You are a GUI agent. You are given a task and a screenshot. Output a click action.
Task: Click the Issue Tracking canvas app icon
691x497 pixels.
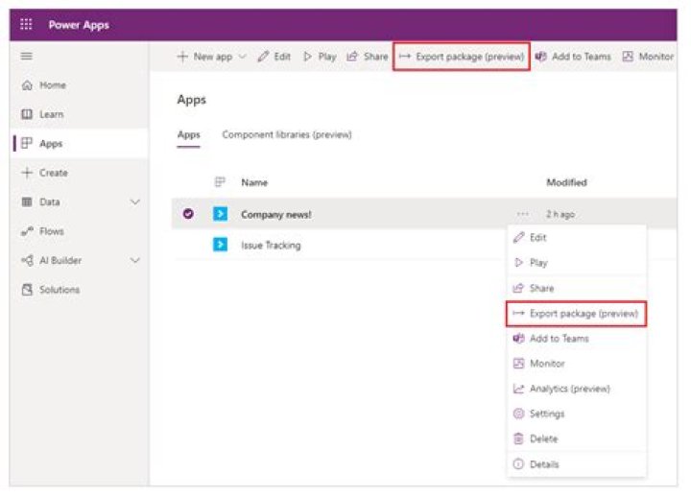(x=221, y=244)
